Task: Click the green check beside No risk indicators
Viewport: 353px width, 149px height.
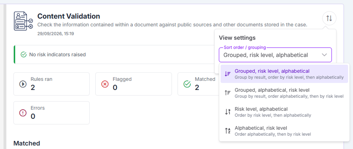Action: (x=24, y=55)
